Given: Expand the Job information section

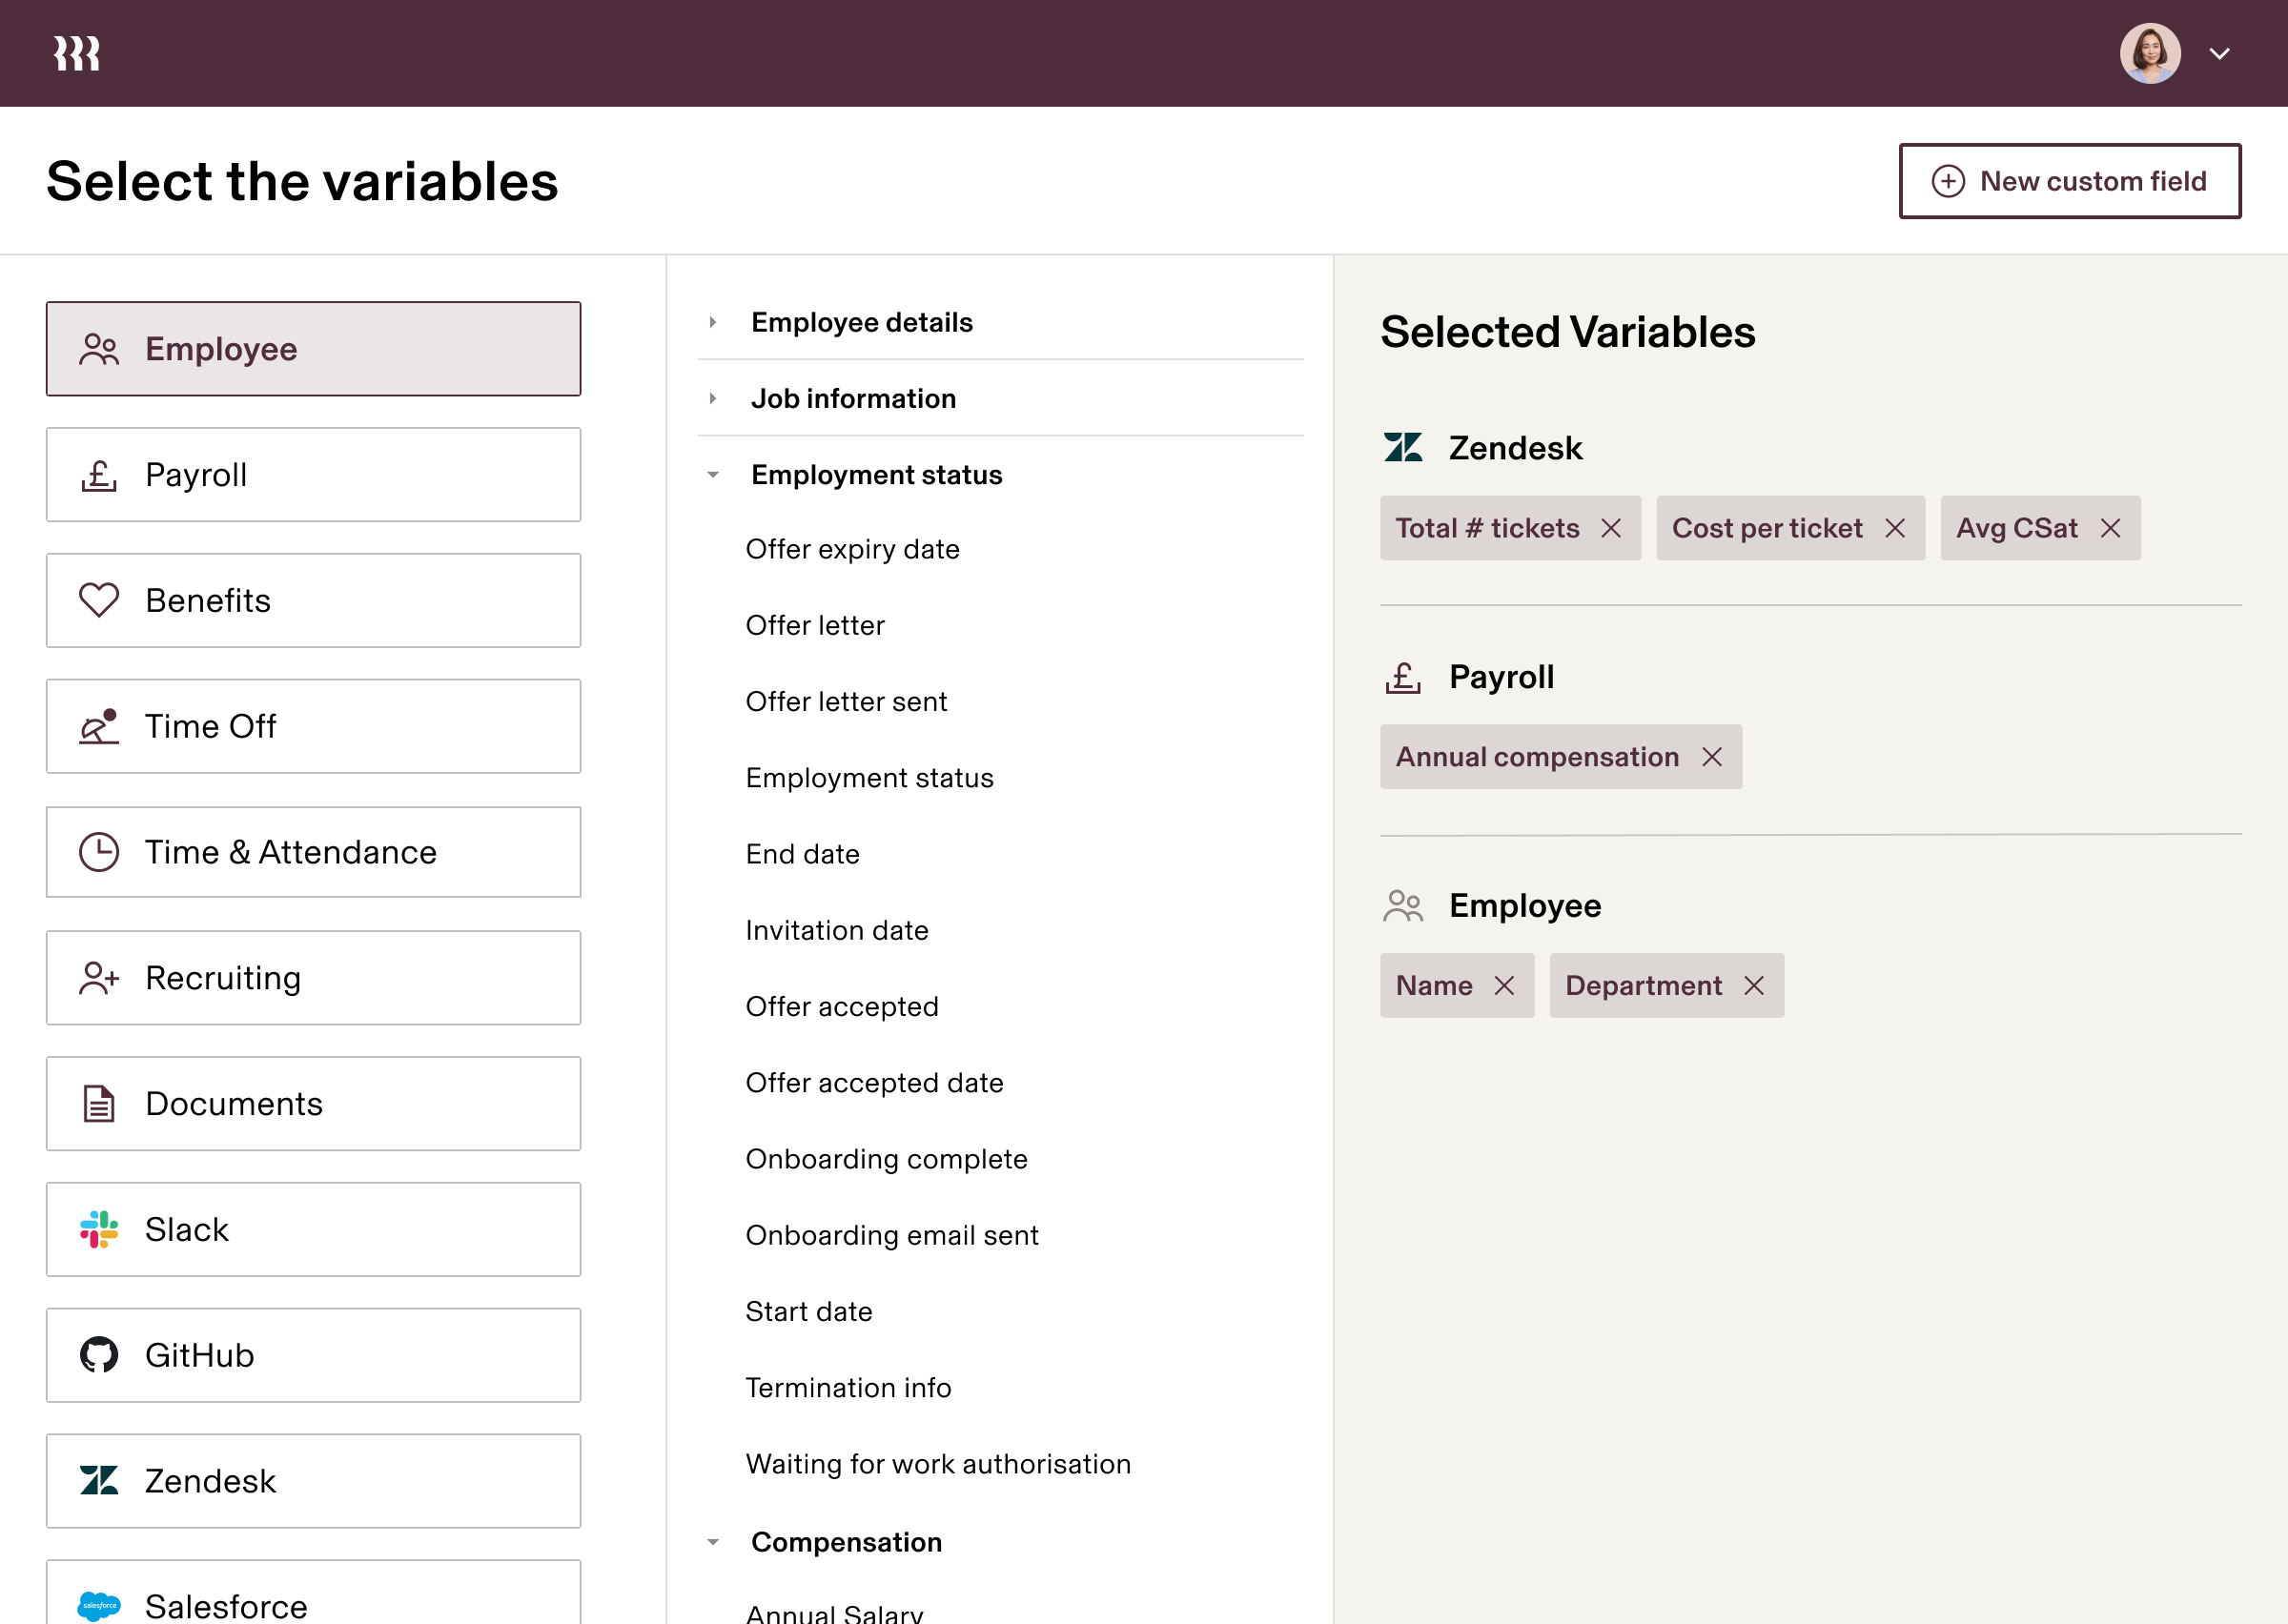Looking at the screenshot, I should tap(713, 398).
